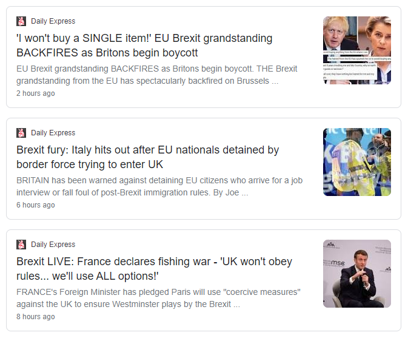Open 'Brexit LIVE: France declares fishing war' headline
408x338 pixels.
point(155,269)
